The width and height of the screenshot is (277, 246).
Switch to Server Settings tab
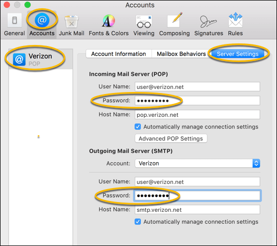(238, 54)
